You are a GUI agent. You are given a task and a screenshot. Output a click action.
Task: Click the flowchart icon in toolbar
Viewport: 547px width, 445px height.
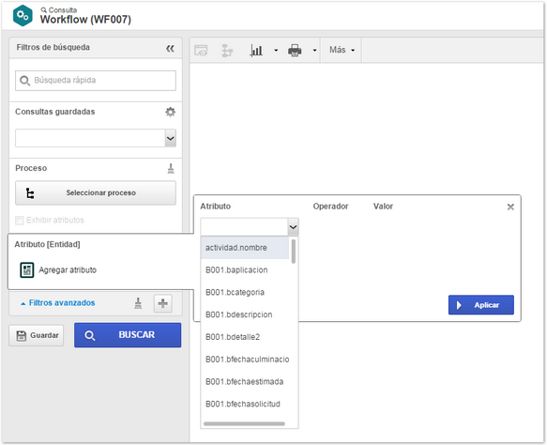[x=227, y=51]
